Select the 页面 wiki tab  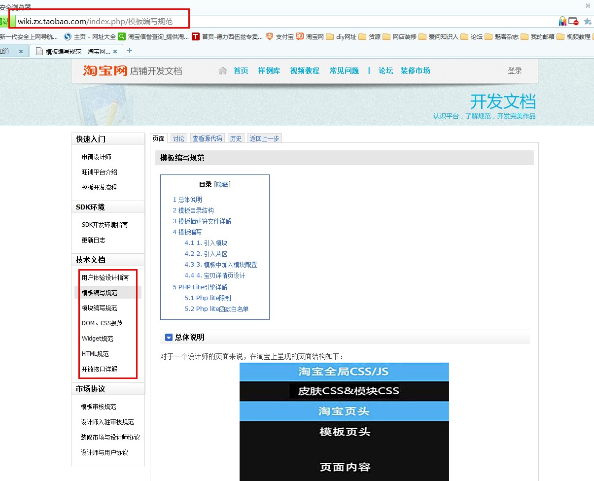159,138
